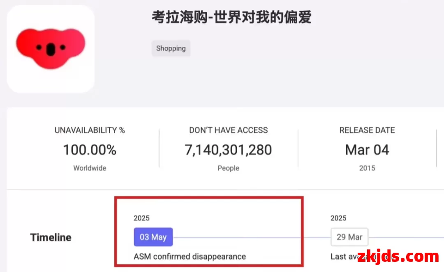
Task: Click the 7,140,301,280 people count
Action: point(228,150)
